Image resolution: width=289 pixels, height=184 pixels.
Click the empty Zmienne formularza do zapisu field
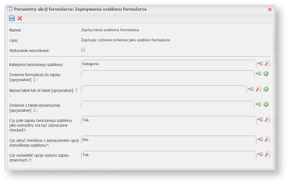pos(167,74)
